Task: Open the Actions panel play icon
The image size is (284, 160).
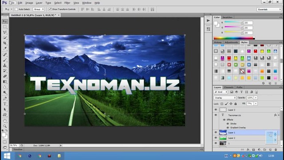Action: click(208, 20)
